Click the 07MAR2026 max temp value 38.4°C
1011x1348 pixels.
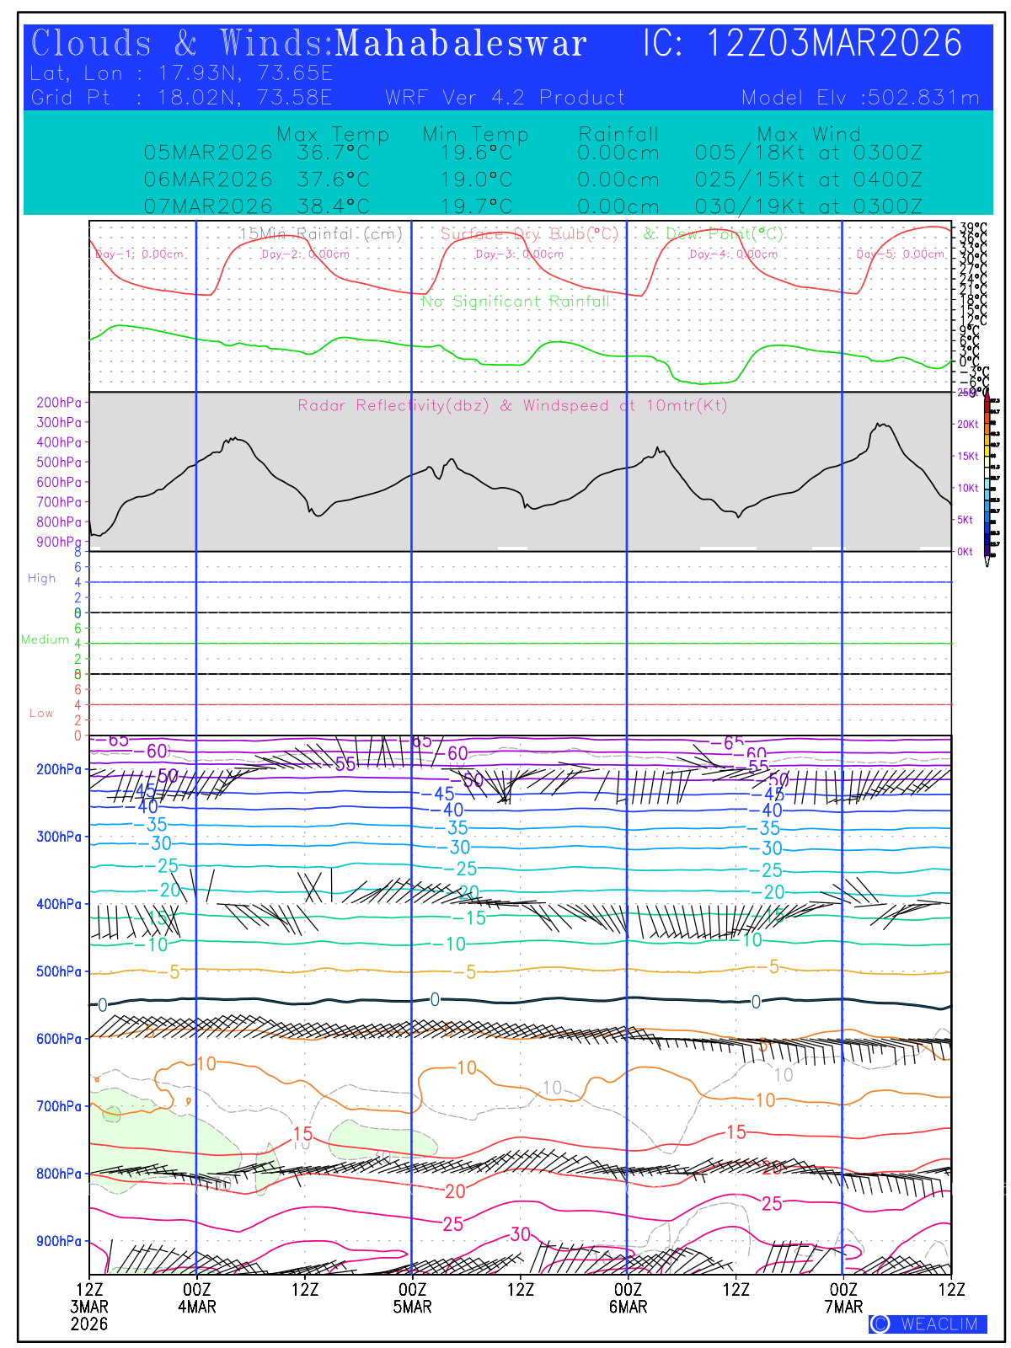point(333,206)
